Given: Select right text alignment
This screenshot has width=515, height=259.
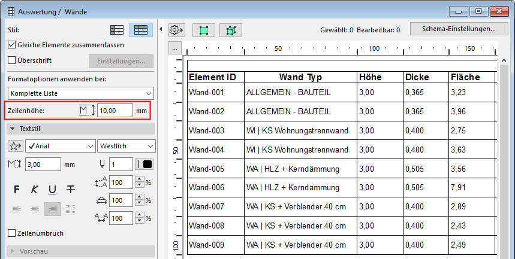Looking at the screenshot, I should 53,209.
